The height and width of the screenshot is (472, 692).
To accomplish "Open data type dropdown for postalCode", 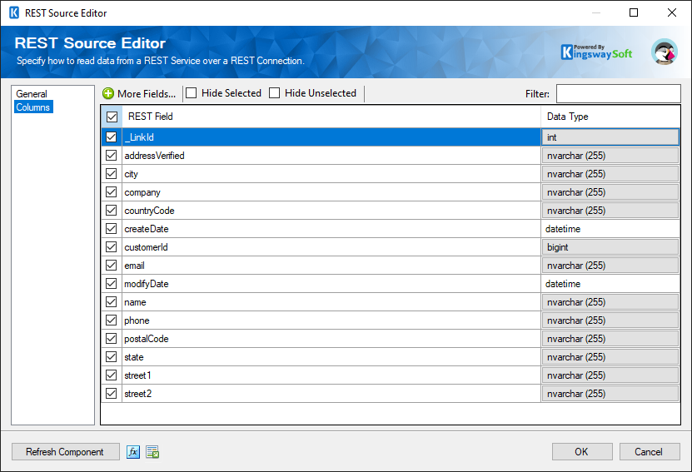I will pyautogui.click(x=610, y=339).
